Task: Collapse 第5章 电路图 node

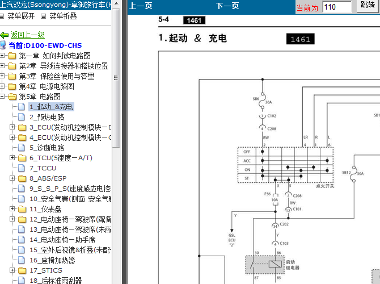Action: 2,97
